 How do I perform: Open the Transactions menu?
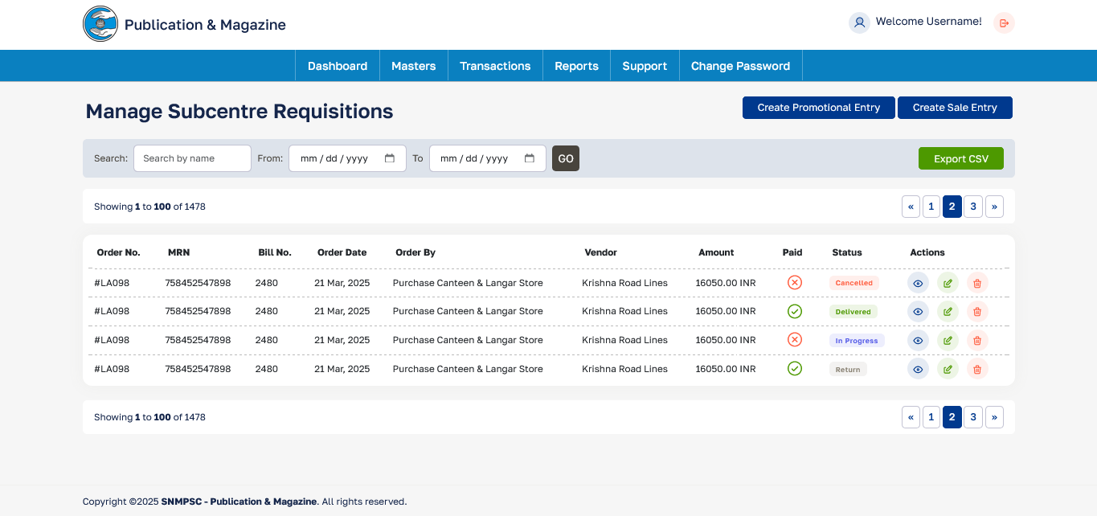click(x=495, y=66)
